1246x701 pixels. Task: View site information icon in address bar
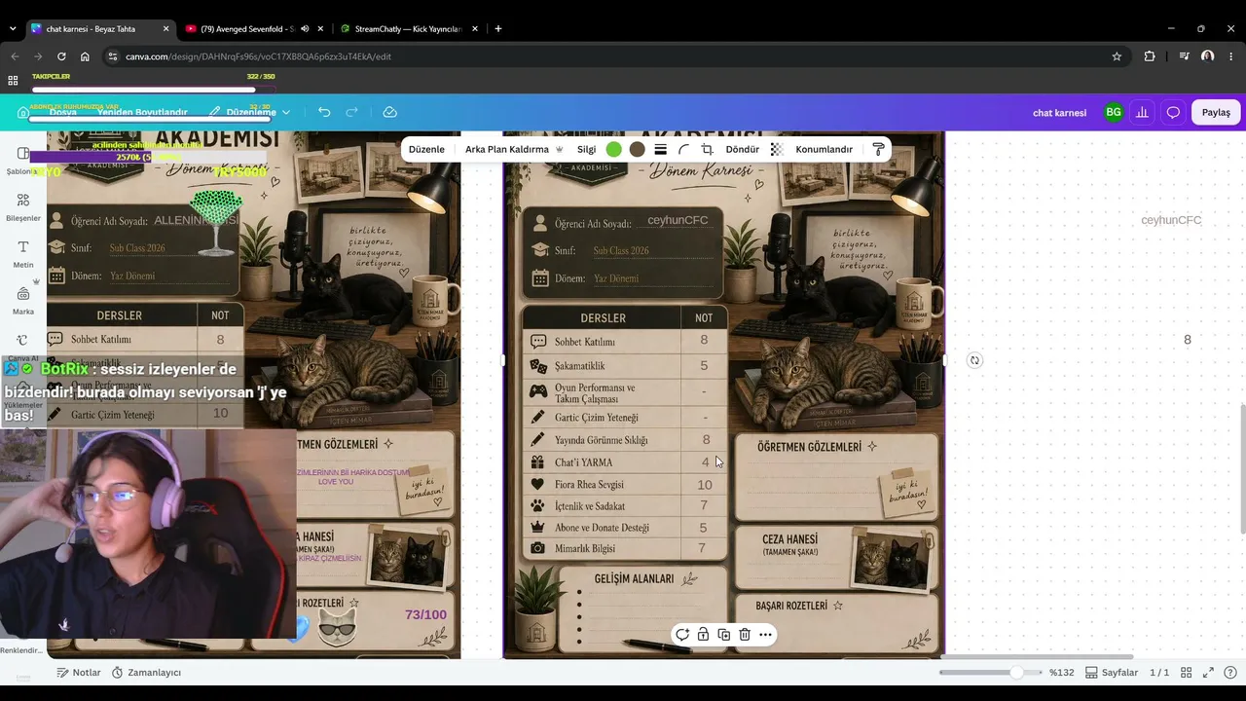(112, 56)
